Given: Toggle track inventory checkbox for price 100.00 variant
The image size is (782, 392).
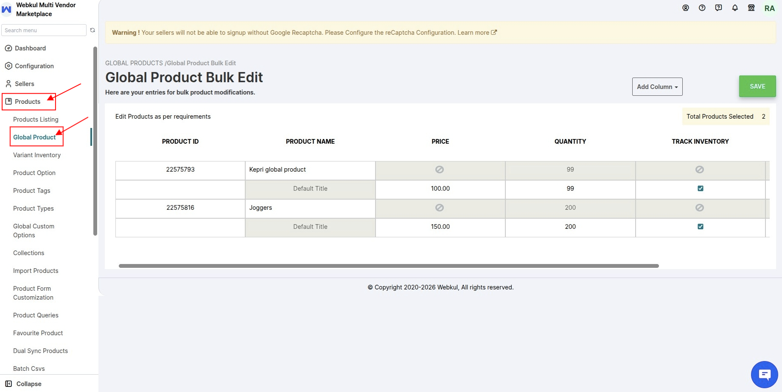Looking at the screenshot, I should [x=701, y=189].
